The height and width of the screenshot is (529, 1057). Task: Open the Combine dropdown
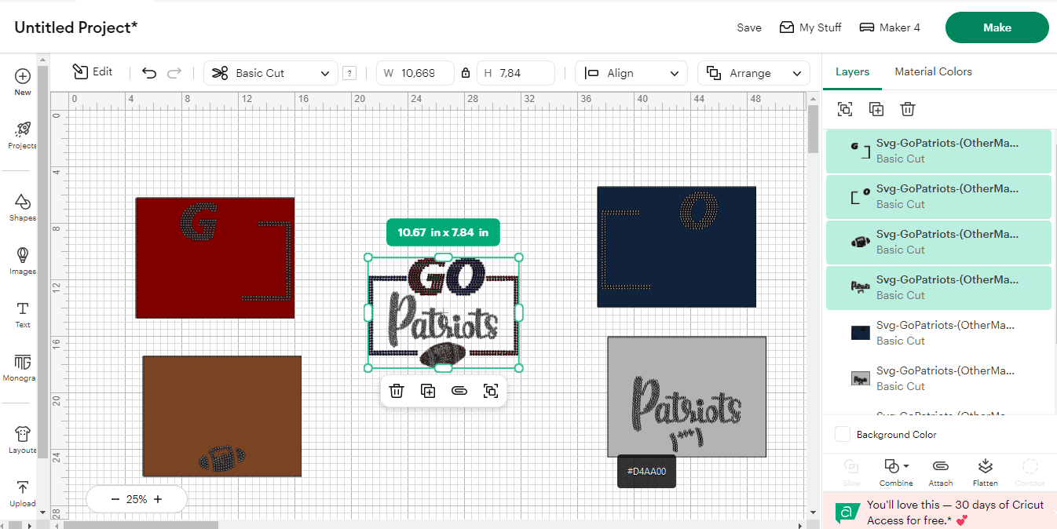pyautogui.click(x=896, y=472)
